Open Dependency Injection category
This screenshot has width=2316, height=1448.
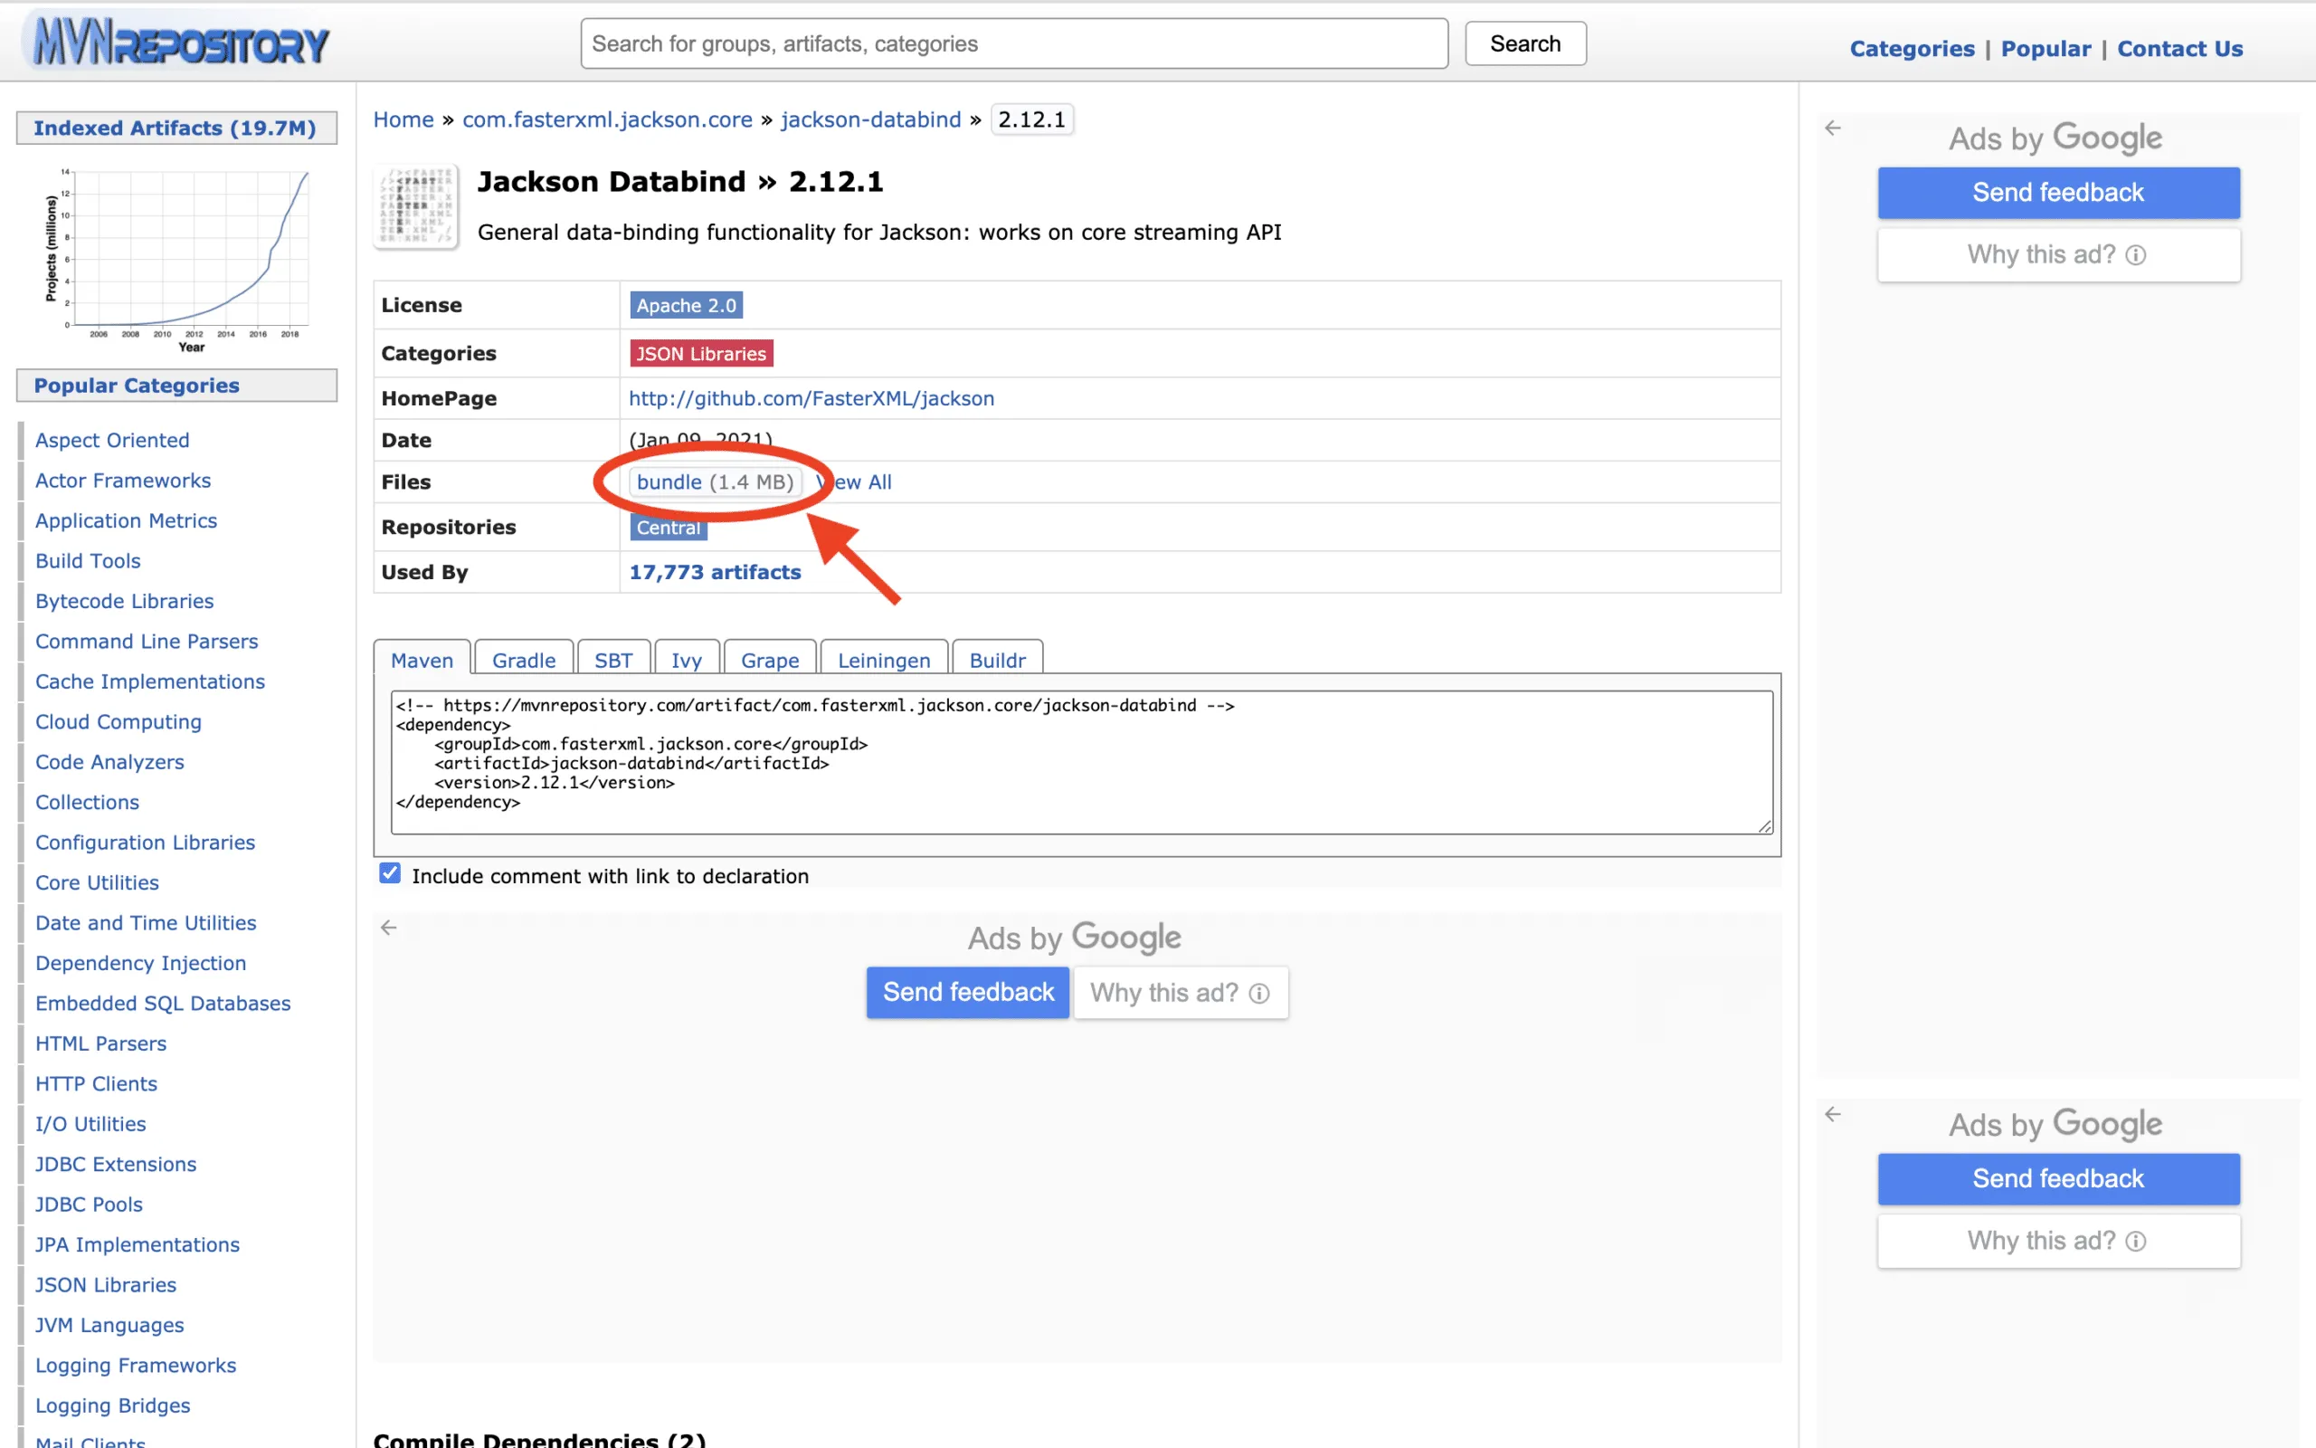pyautogui.click(x=139, y=964)
